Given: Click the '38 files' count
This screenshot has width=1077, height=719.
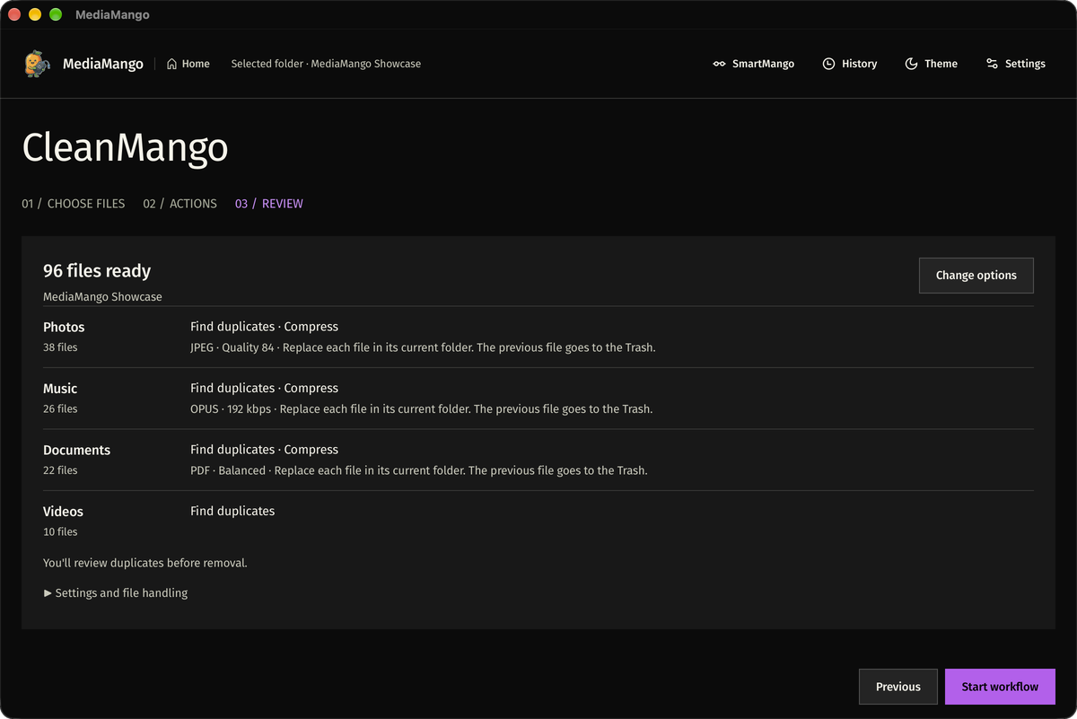Looking at the screenshot, I should [60, 347].
